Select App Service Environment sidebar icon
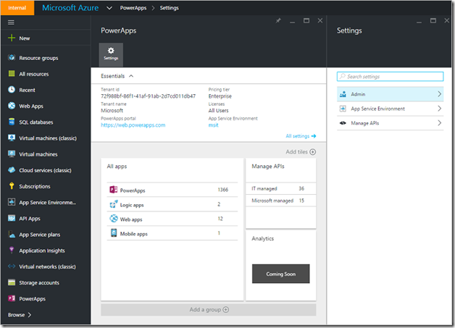 12,202
